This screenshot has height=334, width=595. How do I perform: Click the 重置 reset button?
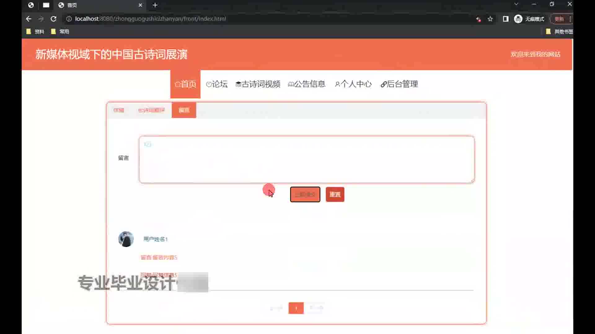point(335,195)
